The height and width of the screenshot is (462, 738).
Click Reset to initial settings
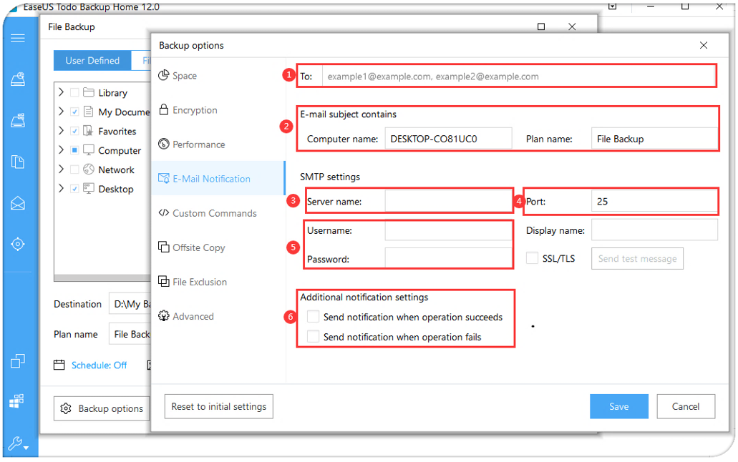(219, 406)
